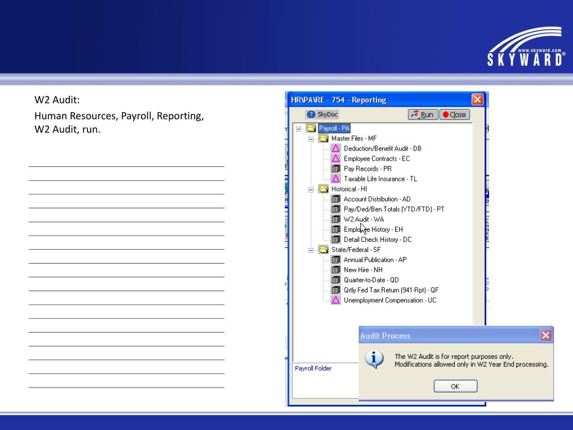Click Annual Publication report icon
573x430 pixels.
(x=336, y=260)
